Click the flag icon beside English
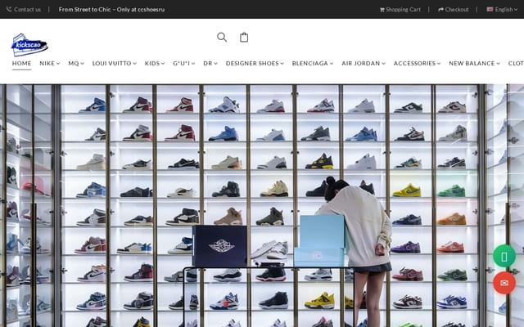 pos(490,9)
